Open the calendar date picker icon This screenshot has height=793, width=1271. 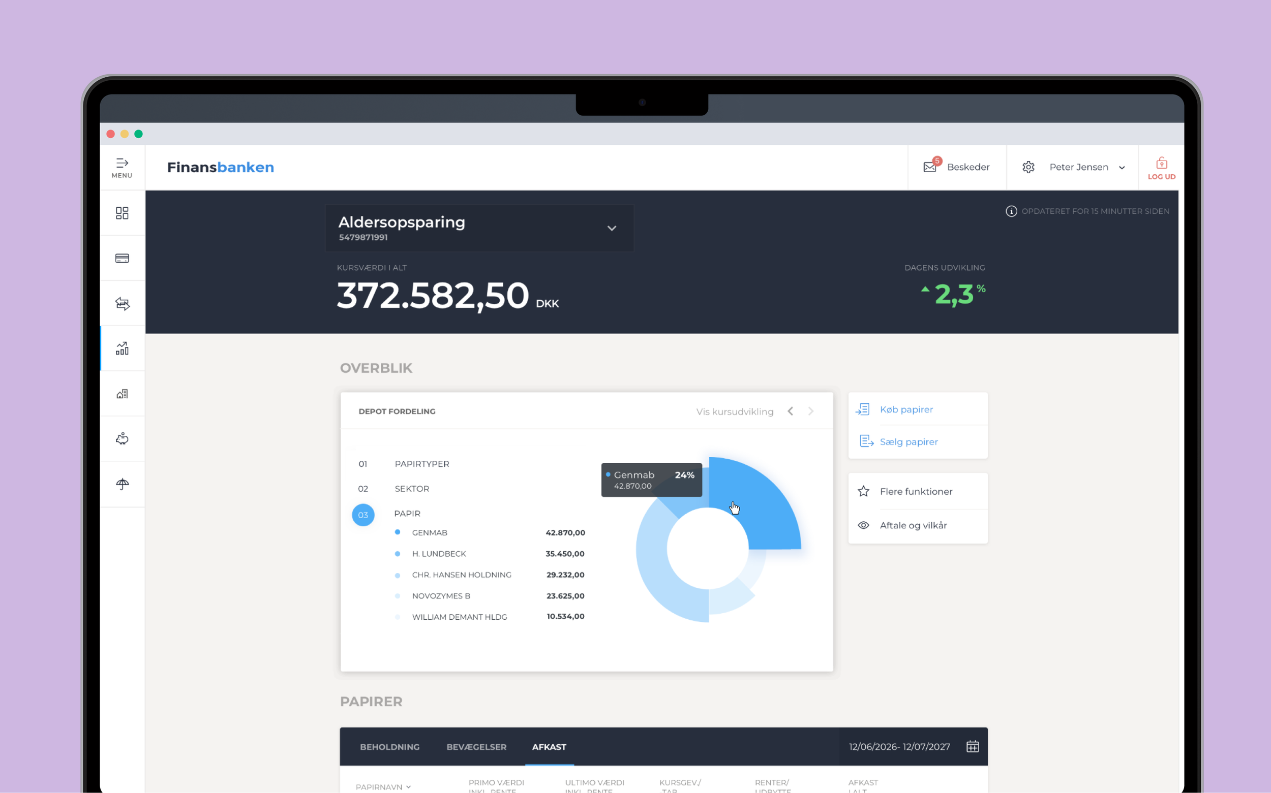(x=973, y=746)
